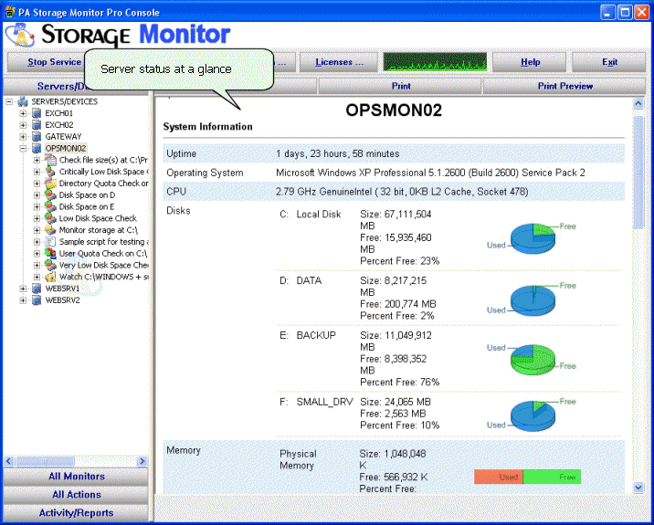Screen dimensions: 654x525
Task: Click the tree pane scroll left arrow
Action: tap(9, 461)
